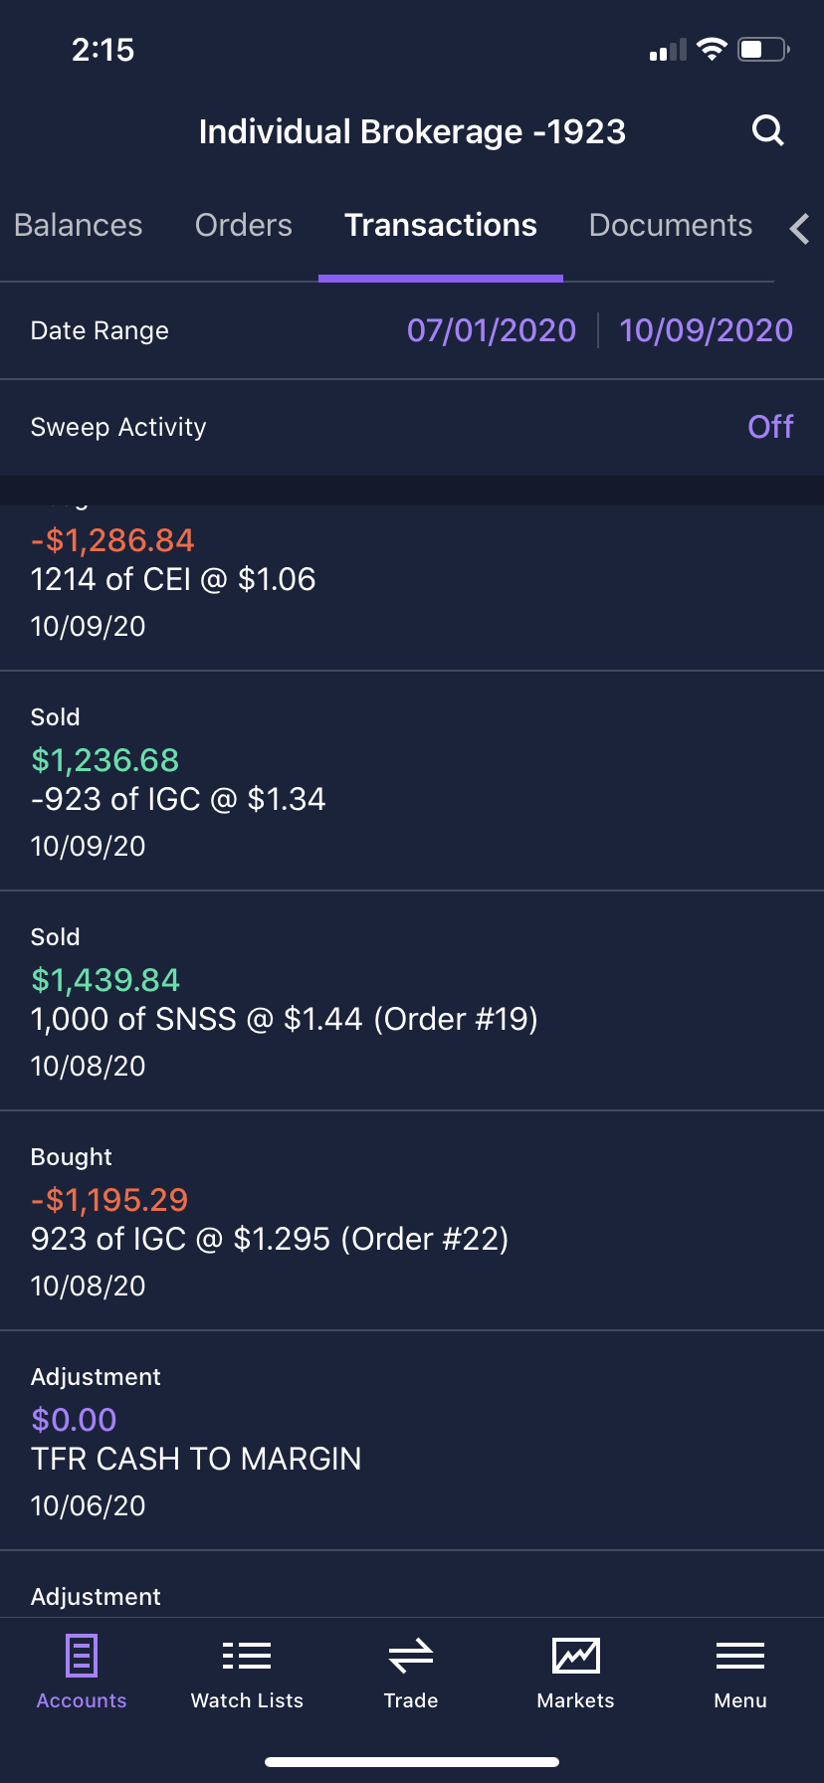The image size is (824, 1783).
Task: Change start date 07/01/2020
Action: tap(492, 330)
